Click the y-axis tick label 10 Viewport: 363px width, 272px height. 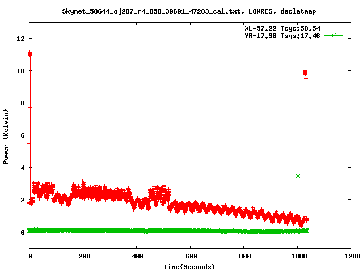click(20, 71)
